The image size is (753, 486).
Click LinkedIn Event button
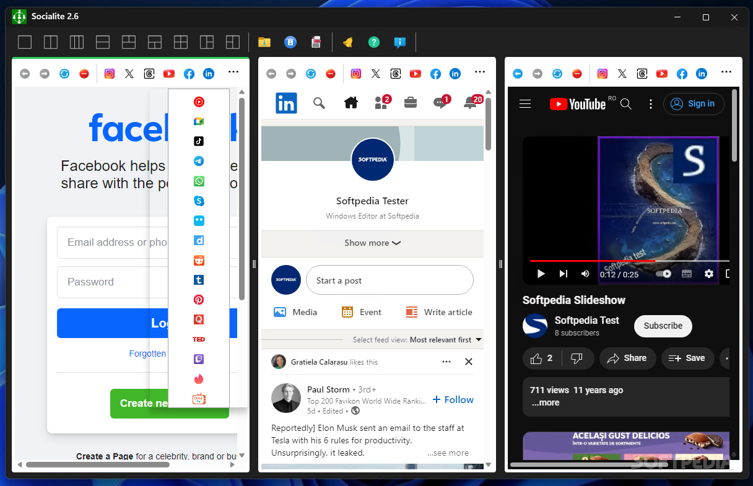(x=362, y=312)
